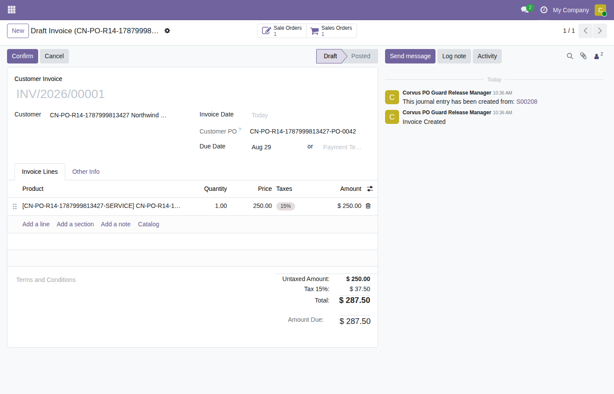This screenshot has height=394, width=614.
Task: Open the S00208 sales order link
Action: click(527, 102)
